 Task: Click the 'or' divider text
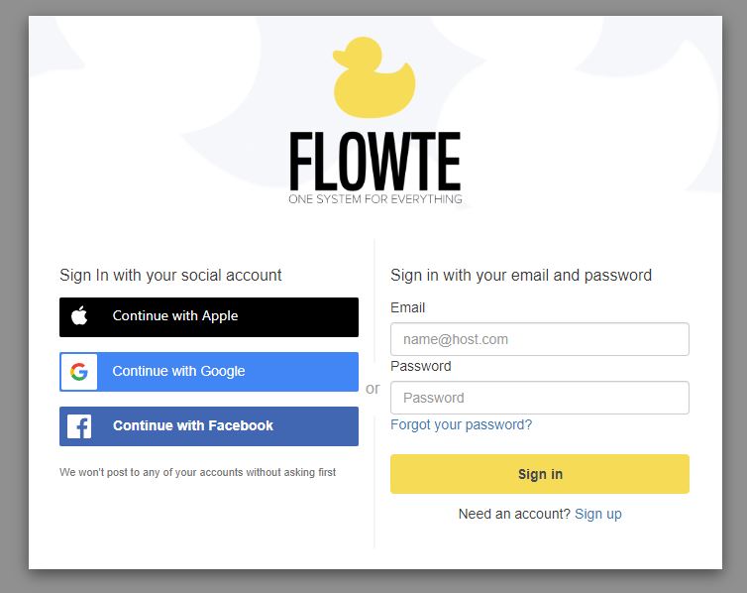[373, 389]
